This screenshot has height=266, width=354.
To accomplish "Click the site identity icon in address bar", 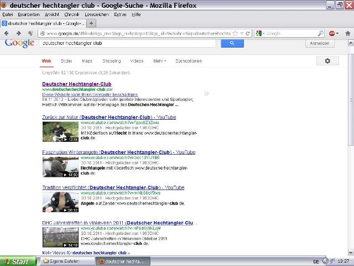I will pyautogui.click(x=42, y=33).
